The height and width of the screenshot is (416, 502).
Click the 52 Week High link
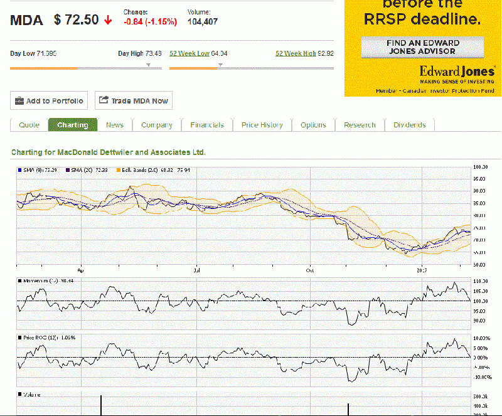coord(296,53)
